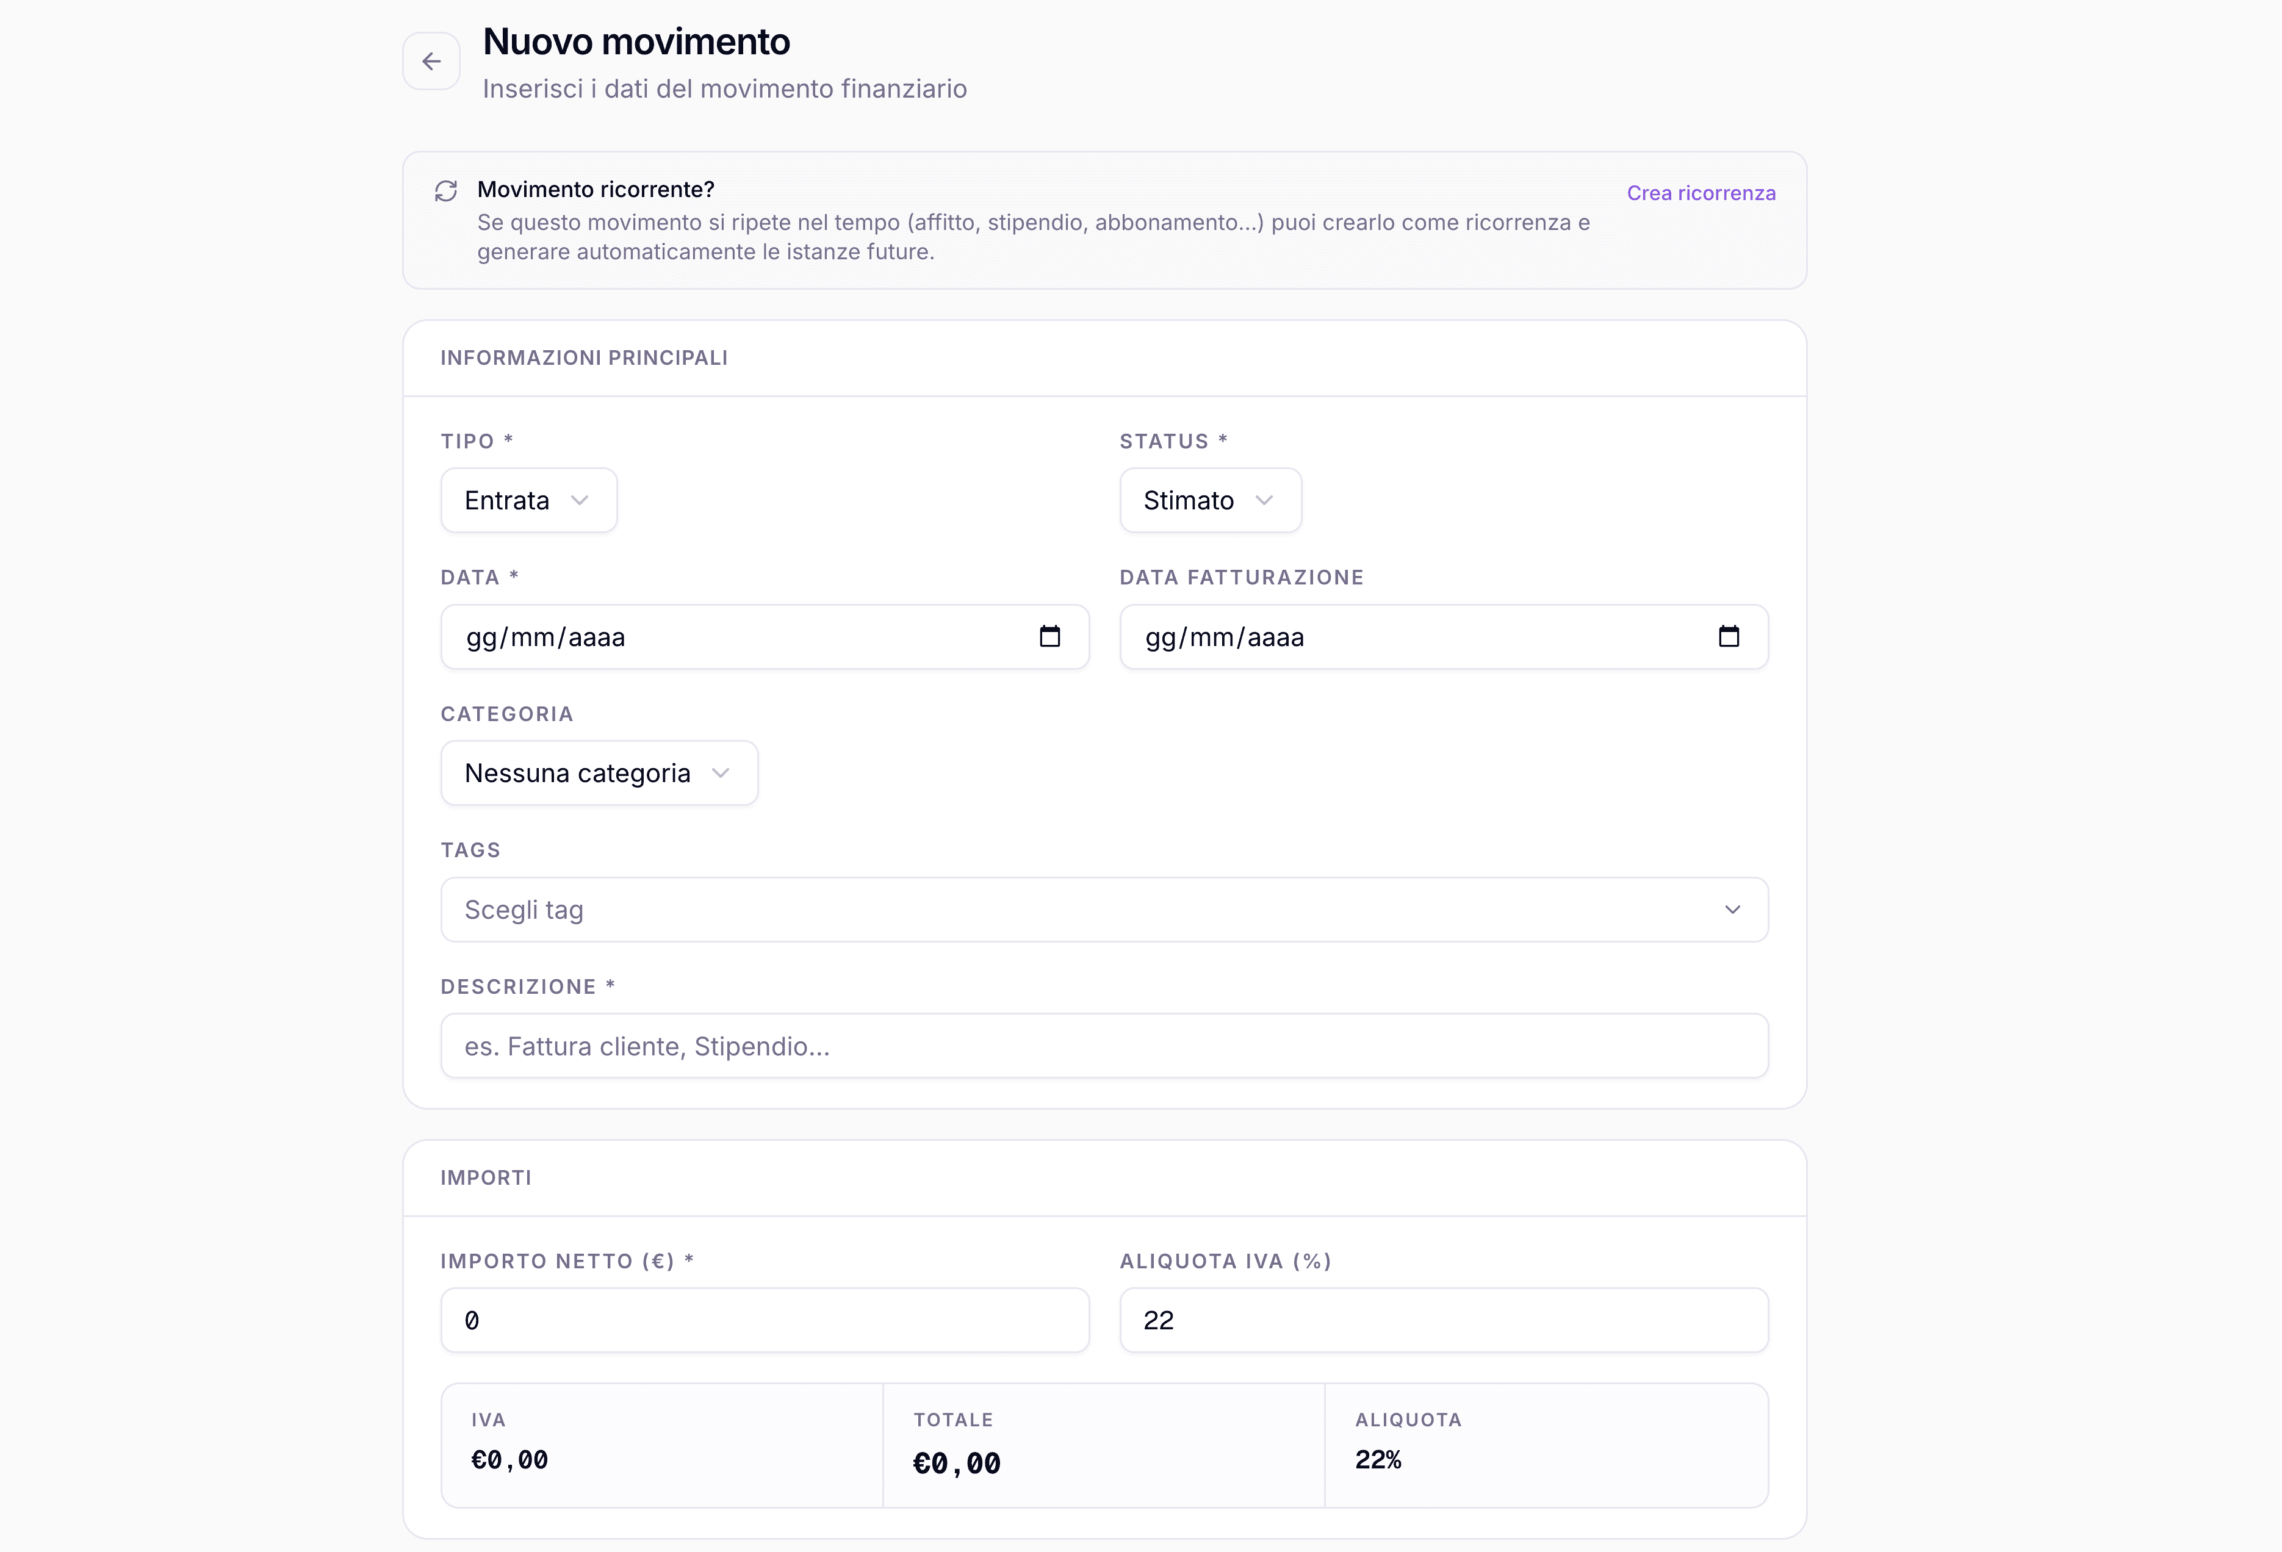
Task: Click the Movimento ricorrente? title text
Action: [x=596, y=190]
